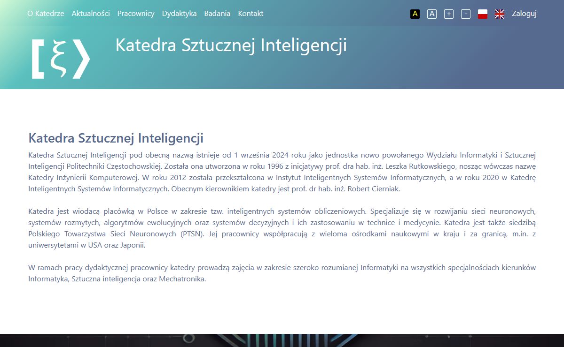Go to Pracownicy section
The width and height of the screenshot is (564, 347).
pyautogui.click(x=136, y=14)
